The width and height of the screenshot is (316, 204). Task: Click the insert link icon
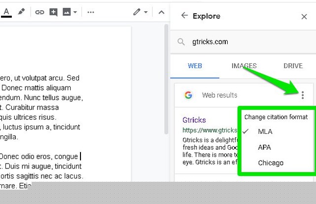coord(40,12)
